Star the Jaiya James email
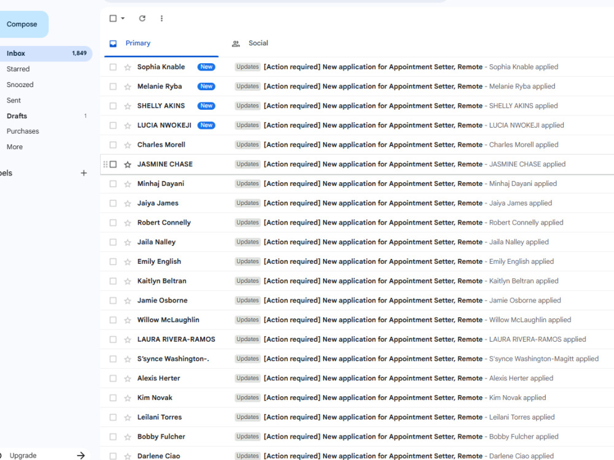 point(128,204)
